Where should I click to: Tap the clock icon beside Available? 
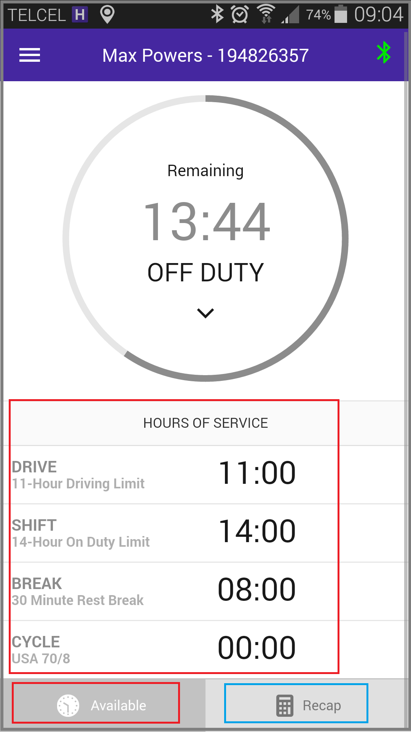click(x=68, y=706)
